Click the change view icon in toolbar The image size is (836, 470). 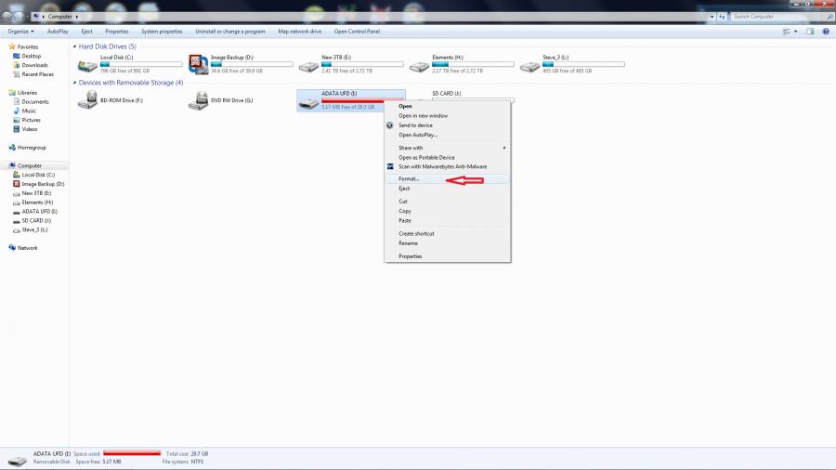[787, 32]
